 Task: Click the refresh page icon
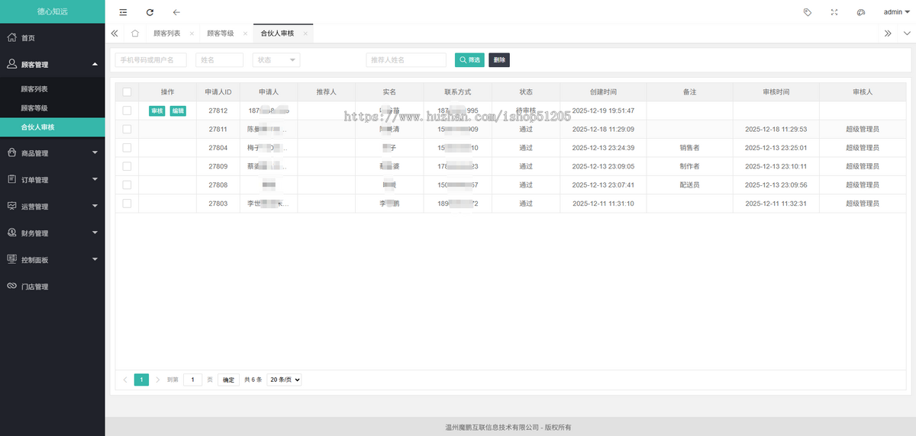150,12
